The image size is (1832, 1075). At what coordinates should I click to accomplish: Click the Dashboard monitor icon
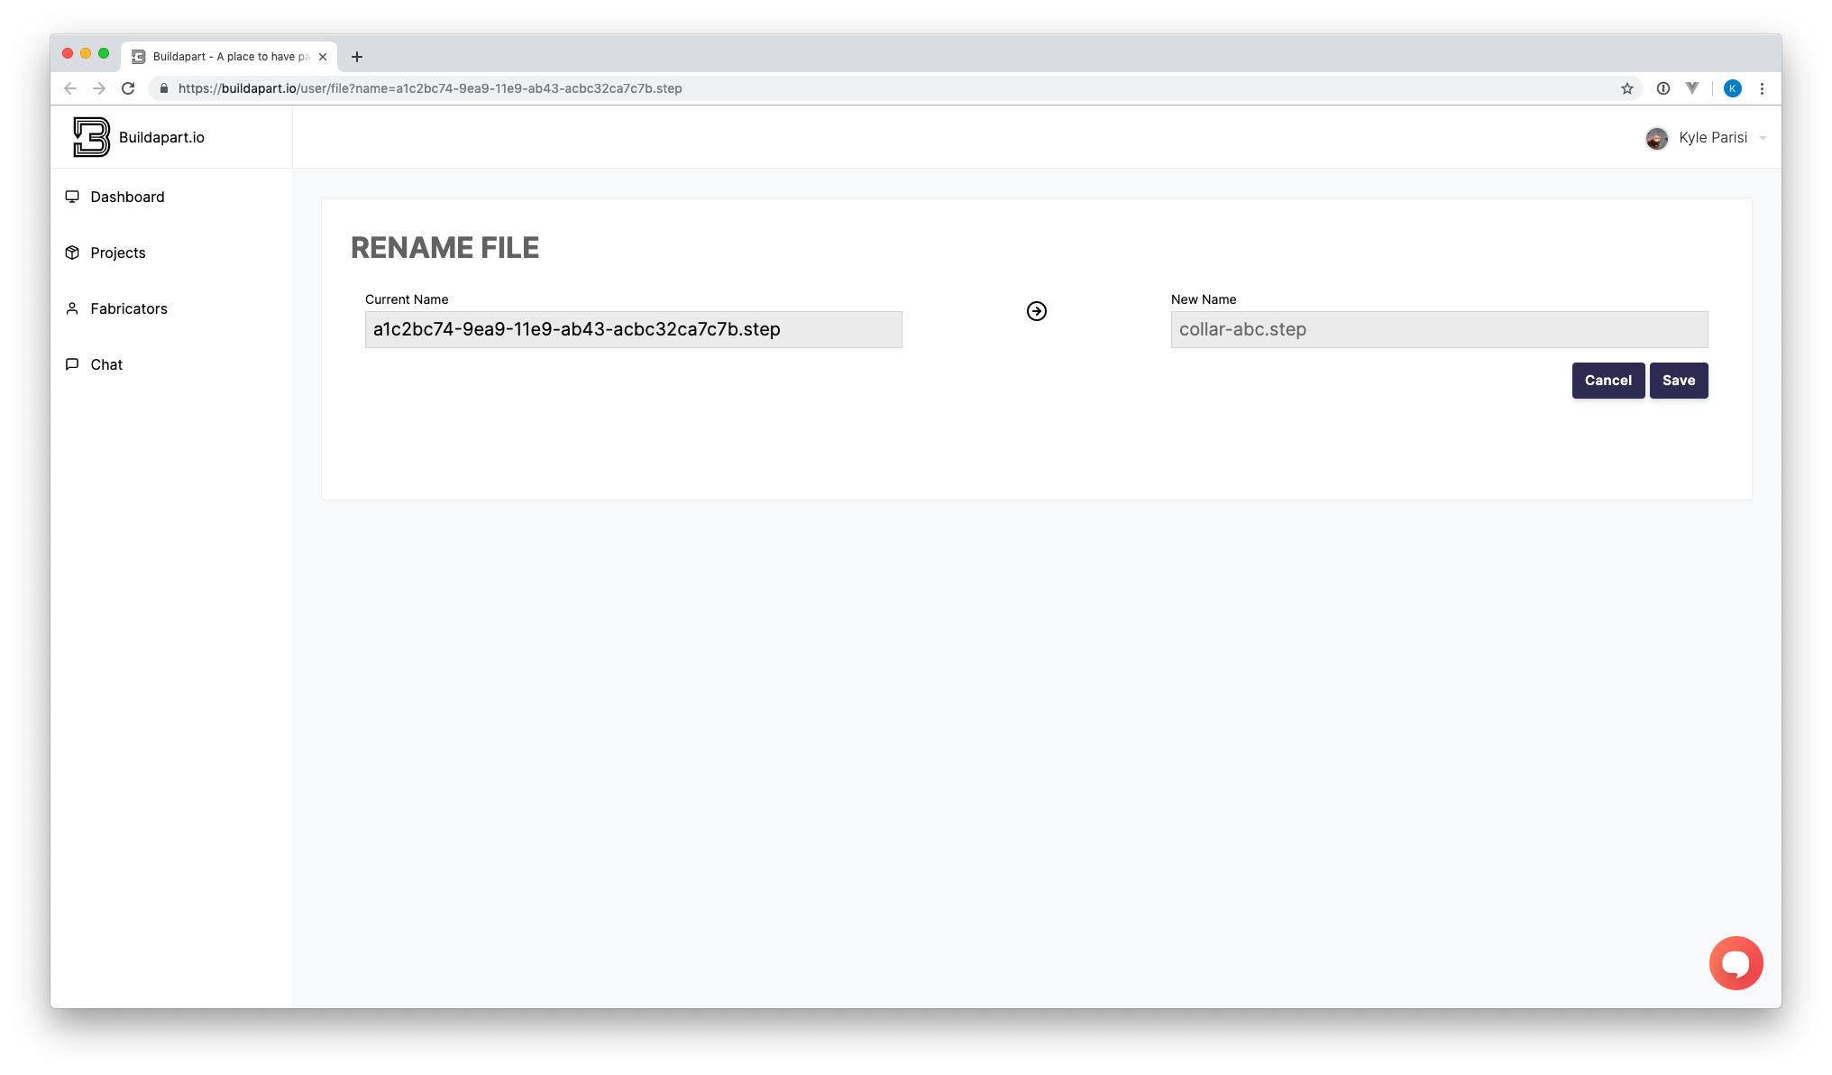(72, 197)
